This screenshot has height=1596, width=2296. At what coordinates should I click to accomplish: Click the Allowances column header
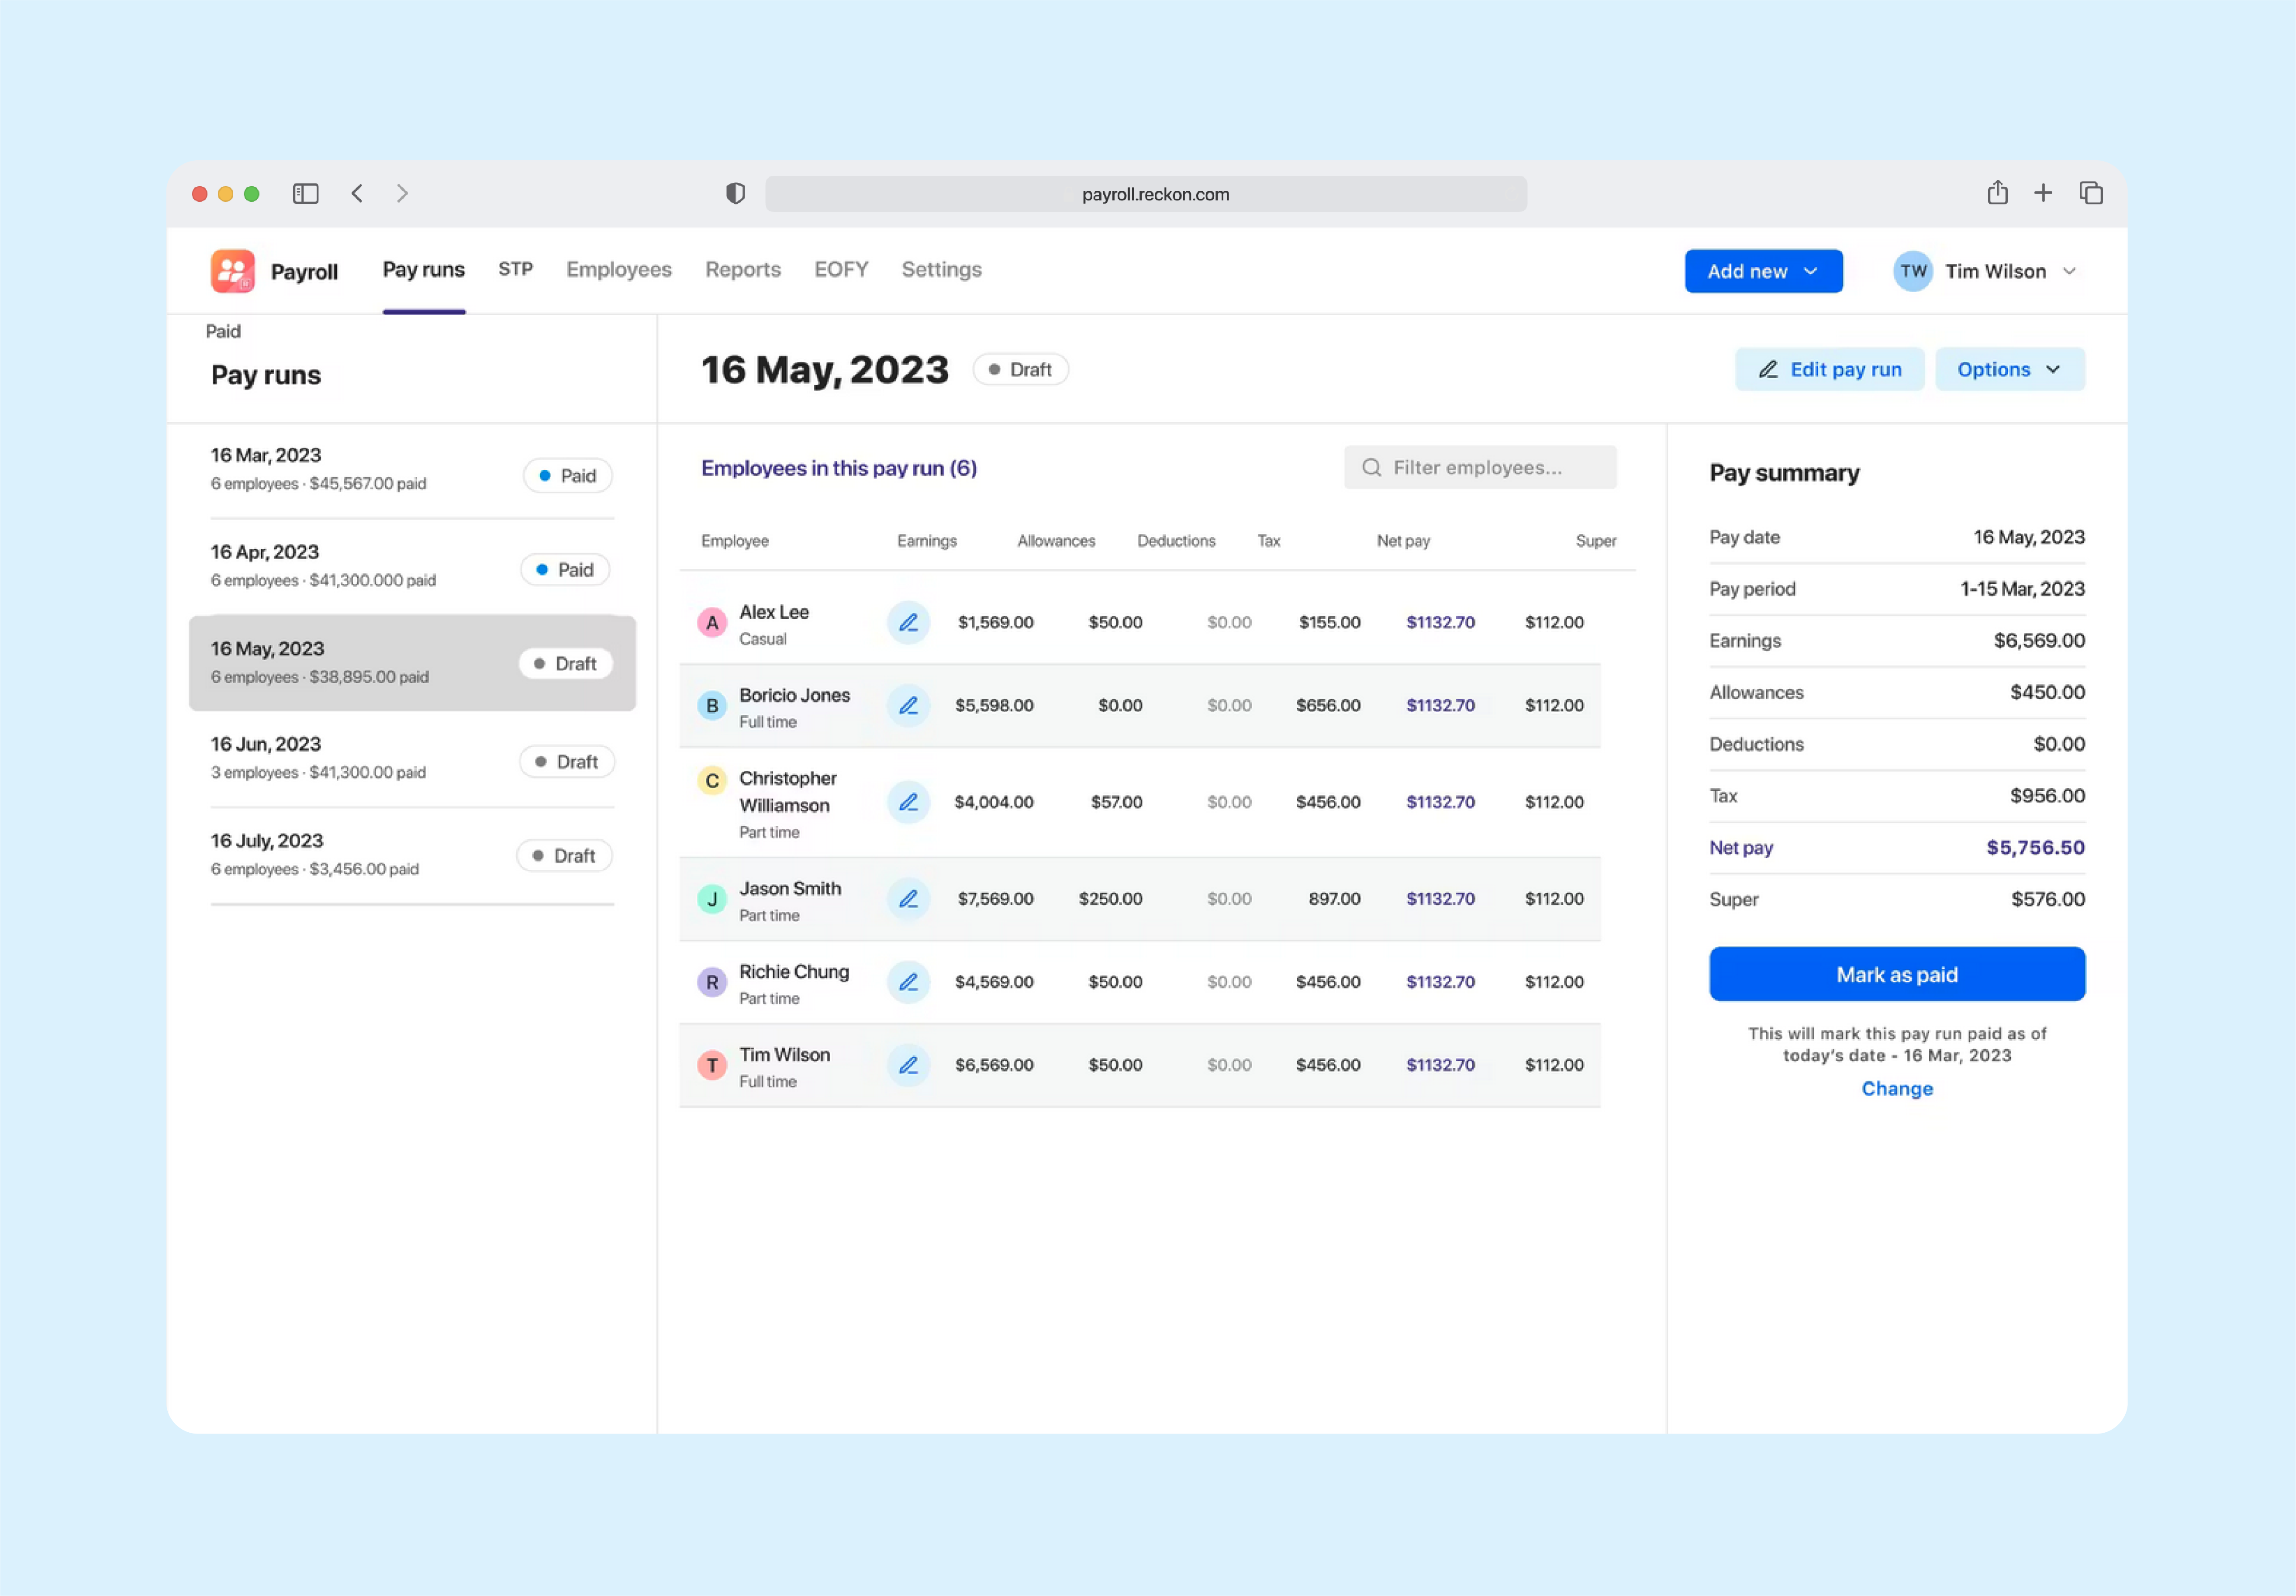click(x=1055, y=540)
